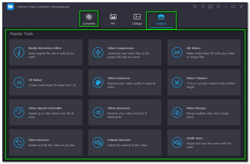Viewport: 250px width, 164px height.
Task: Open the feedback chat bubble icon
Action: point(210,7)
